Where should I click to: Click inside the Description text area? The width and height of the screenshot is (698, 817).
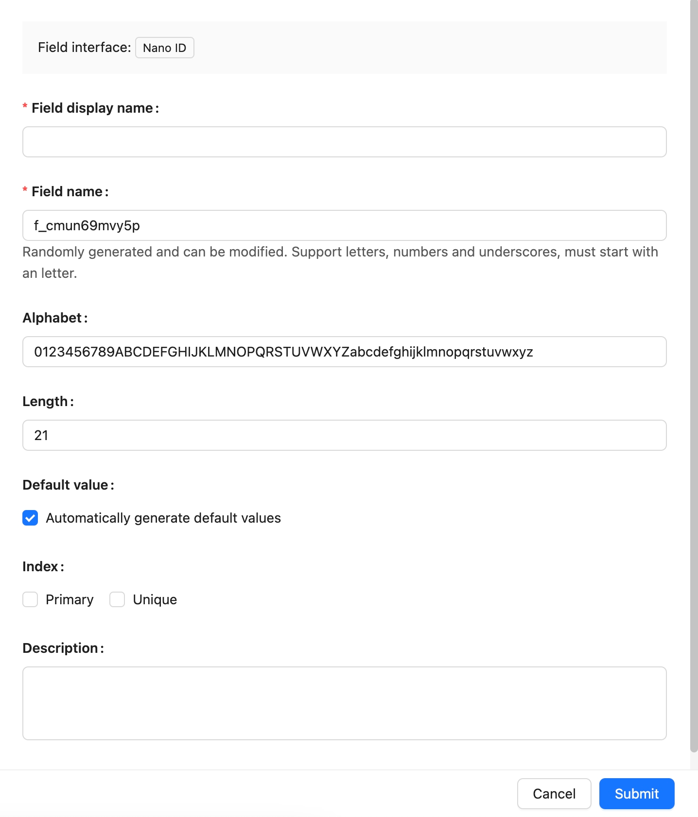point(344,703)
